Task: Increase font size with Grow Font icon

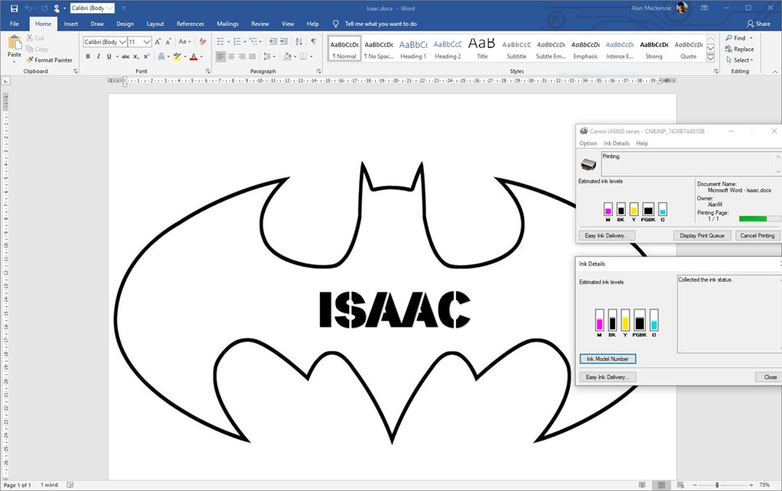Action: click(159, 42)
